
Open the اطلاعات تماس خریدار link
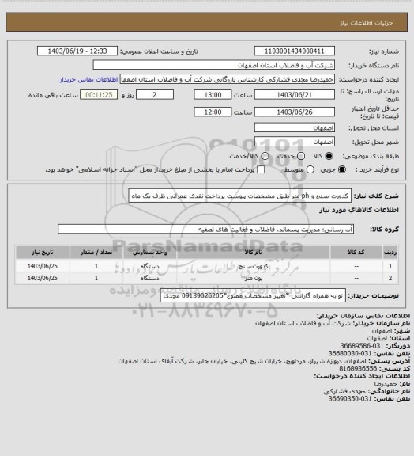(88, 79)
